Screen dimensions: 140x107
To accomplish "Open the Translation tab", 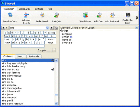I will coord(9,9).
